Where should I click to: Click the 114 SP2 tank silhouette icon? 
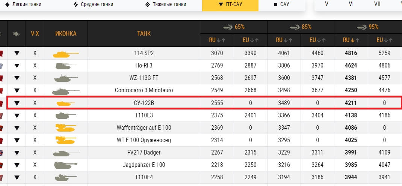pos(66,54)
